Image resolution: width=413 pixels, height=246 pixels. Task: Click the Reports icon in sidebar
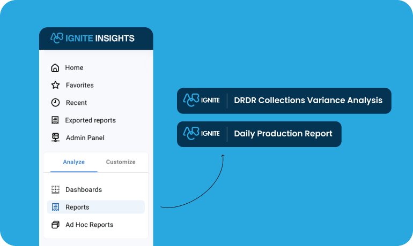[x=55, y=207]
